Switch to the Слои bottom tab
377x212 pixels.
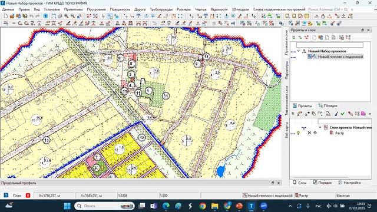click(300, 183)
